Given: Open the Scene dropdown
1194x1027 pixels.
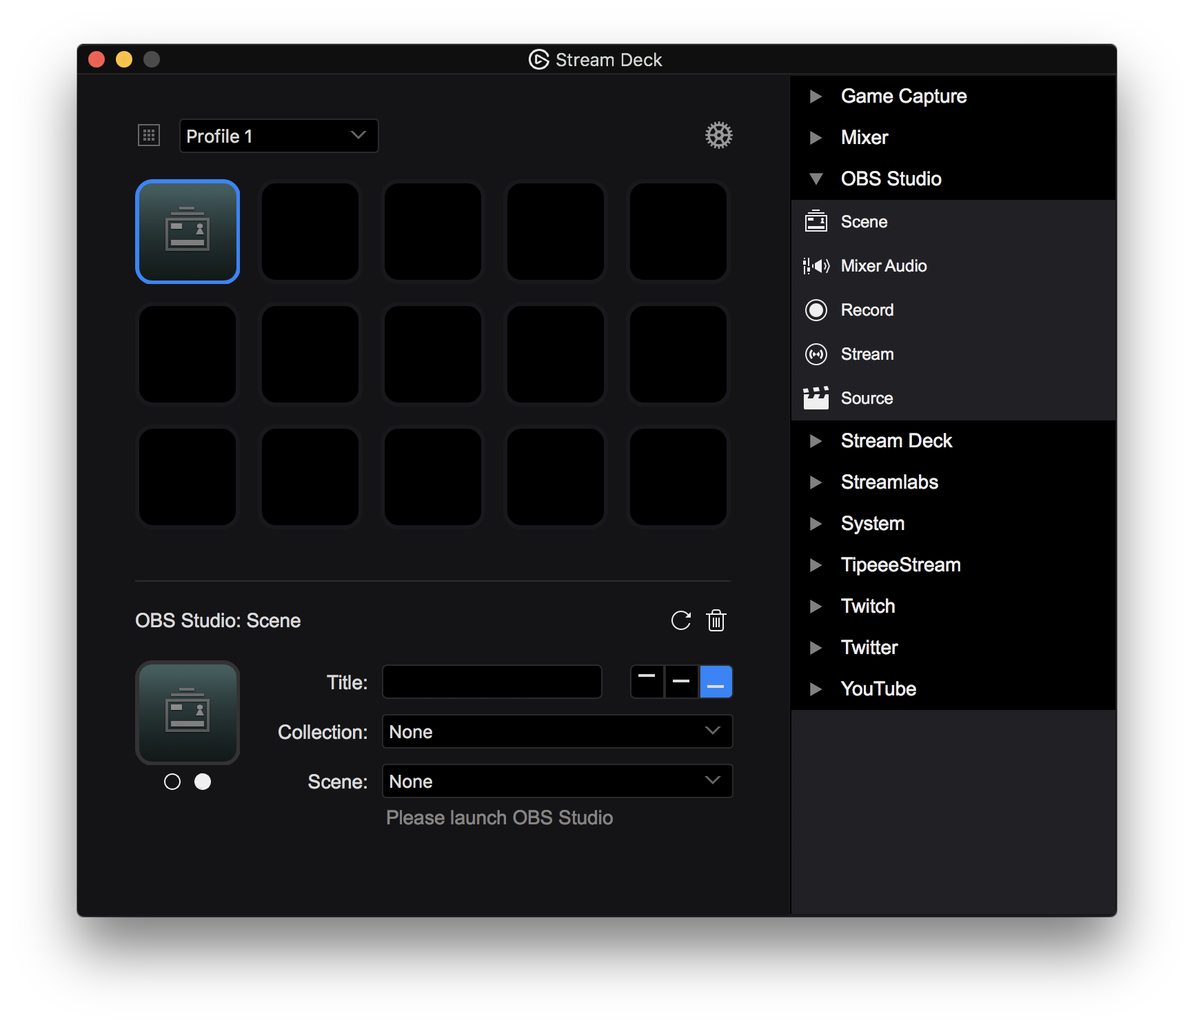Looking at the screenshot, I should (x=557, y=781).
